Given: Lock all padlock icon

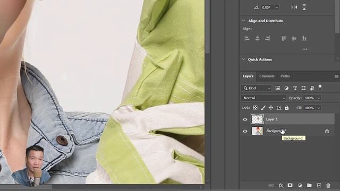Looking at the screenshot, I should pyautogui.click(x=287, y=108).
